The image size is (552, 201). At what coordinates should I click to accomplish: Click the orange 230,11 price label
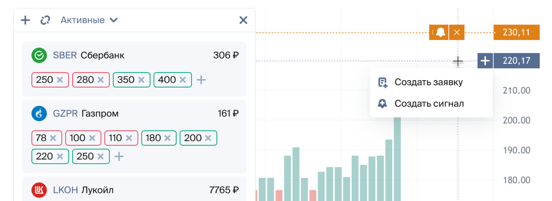tap(516, 32)
